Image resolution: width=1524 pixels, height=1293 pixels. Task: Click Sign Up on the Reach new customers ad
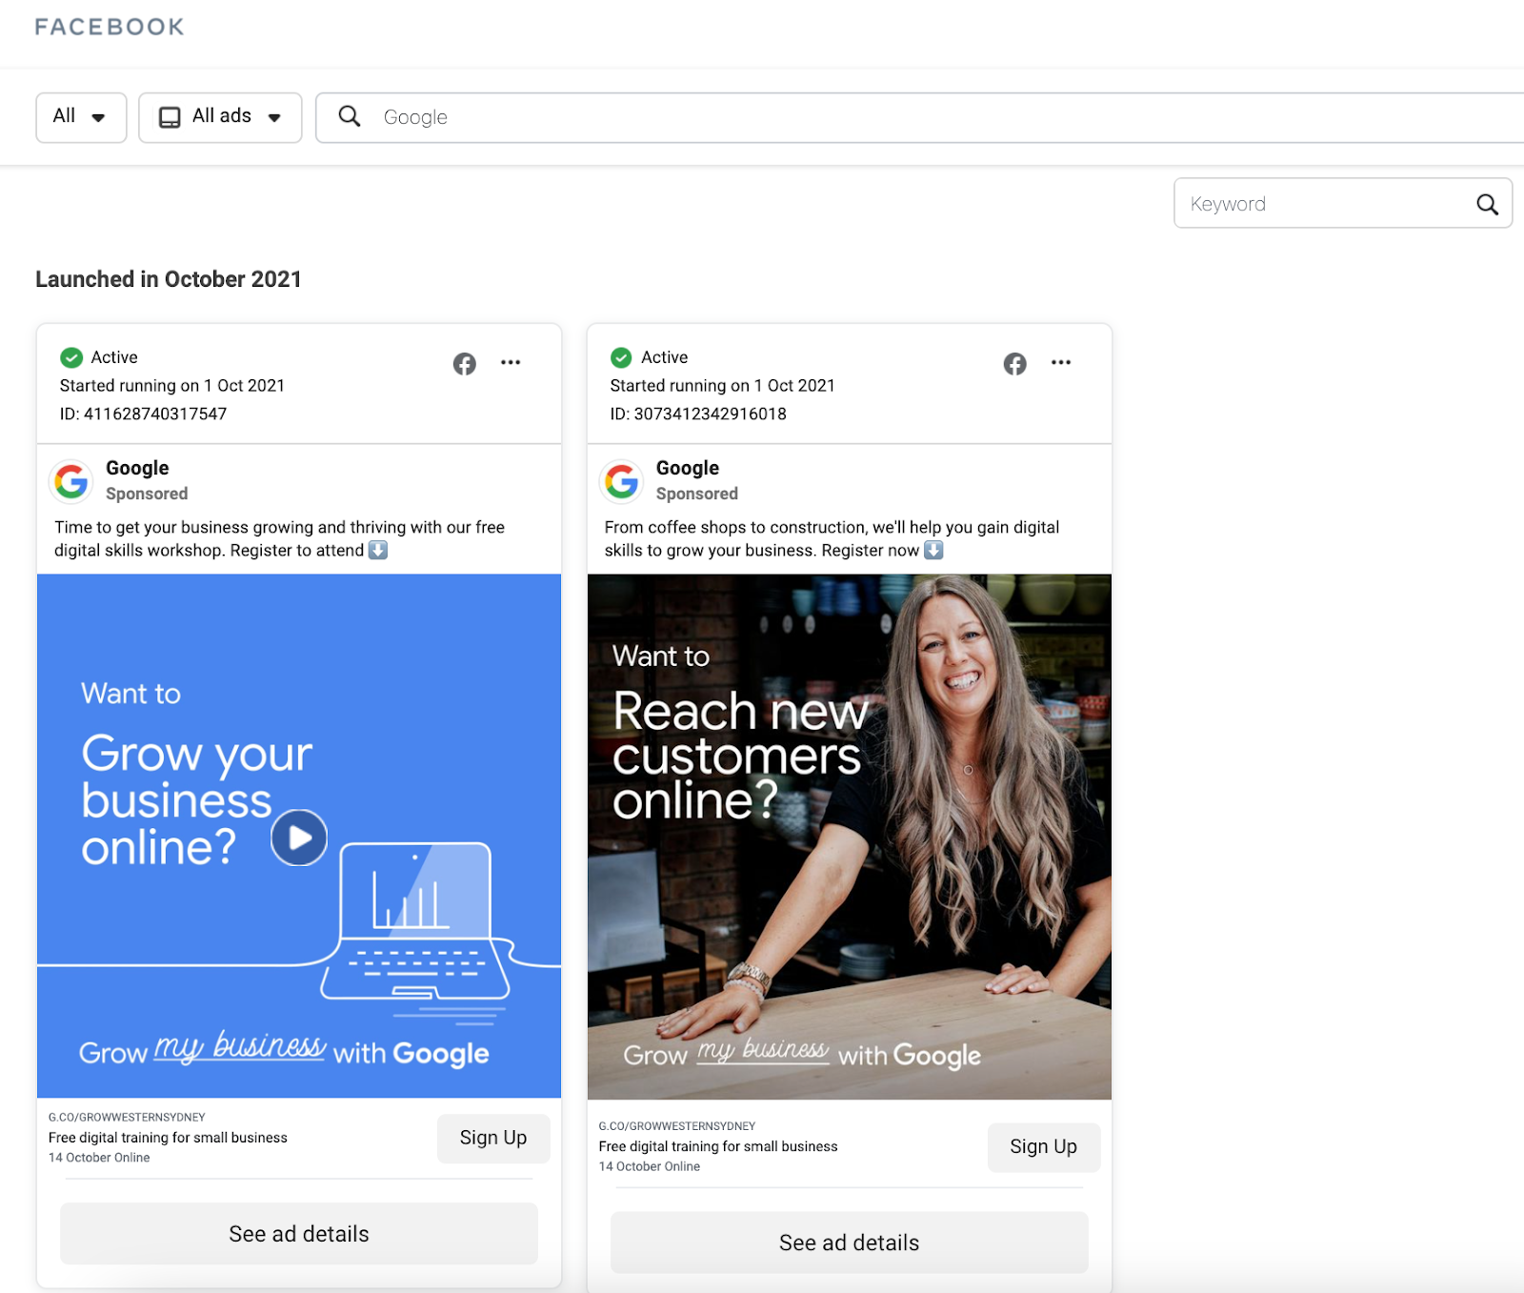pos(1044,1146)
